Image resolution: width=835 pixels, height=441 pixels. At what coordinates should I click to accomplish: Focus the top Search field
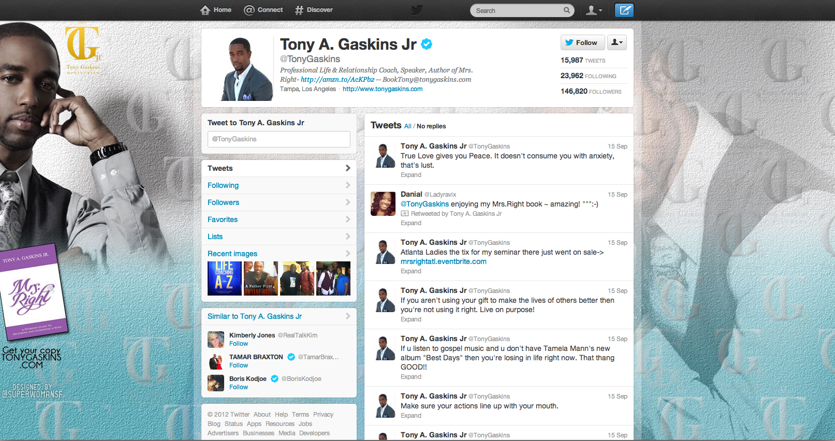coord(523,10)
